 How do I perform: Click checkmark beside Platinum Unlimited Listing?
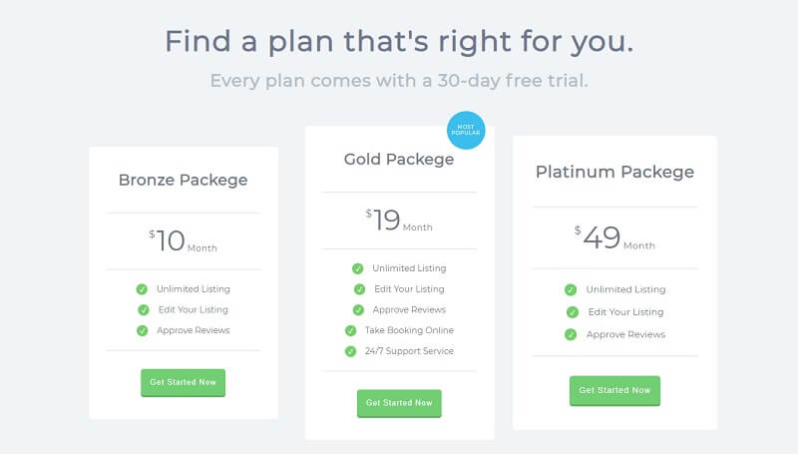click(x=571, y=289)
